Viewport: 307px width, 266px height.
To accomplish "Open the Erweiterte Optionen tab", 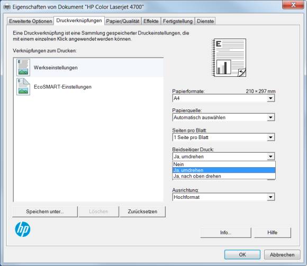I will 31,21.
